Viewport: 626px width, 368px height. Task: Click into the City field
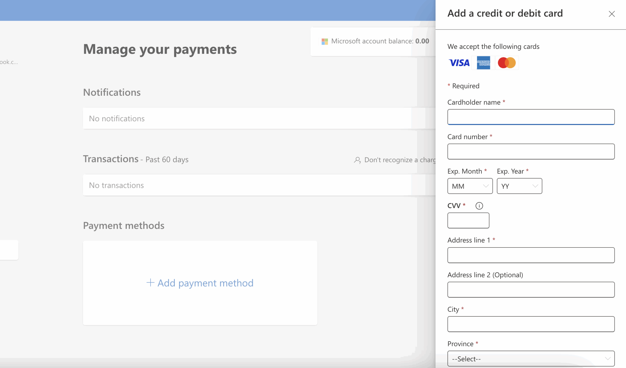tap(531, 324)
